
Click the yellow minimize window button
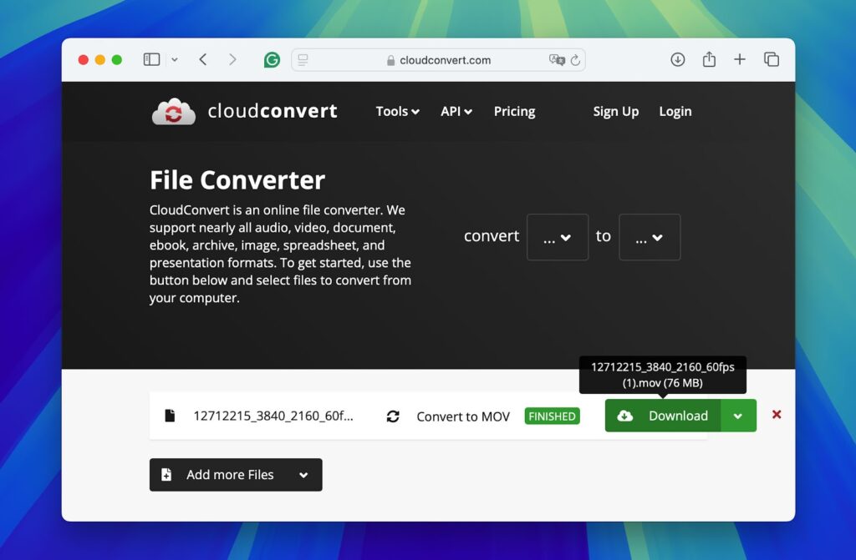click(x=100, y=59)
